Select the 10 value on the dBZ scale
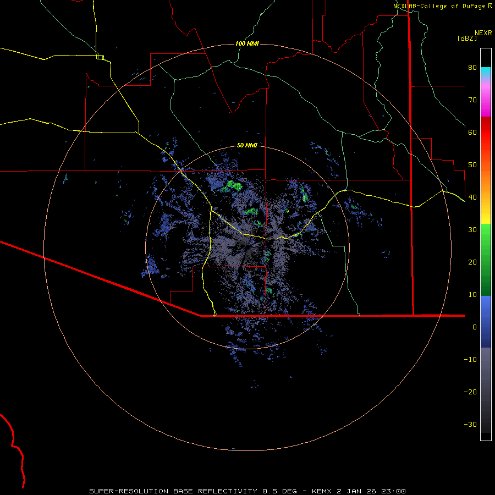The width and height of the screenshot is (495, 495). pos(472,295)
